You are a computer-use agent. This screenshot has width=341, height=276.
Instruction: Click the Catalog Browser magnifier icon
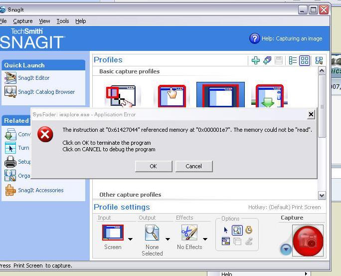point(10,92)
